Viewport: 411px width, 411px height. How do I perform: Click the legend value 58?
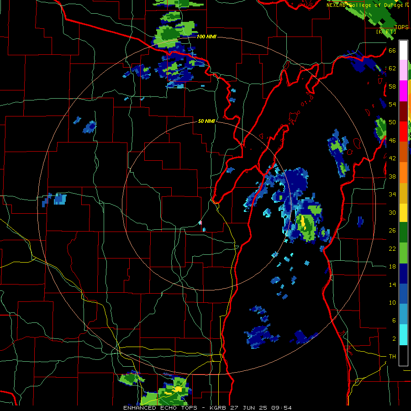click(392, 86)
